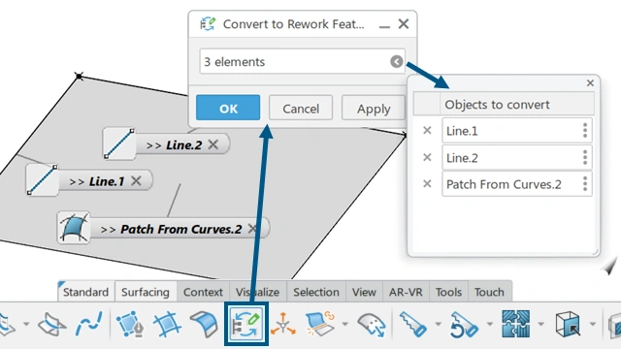Close the Objects to convert panel

tap(590, 82)
